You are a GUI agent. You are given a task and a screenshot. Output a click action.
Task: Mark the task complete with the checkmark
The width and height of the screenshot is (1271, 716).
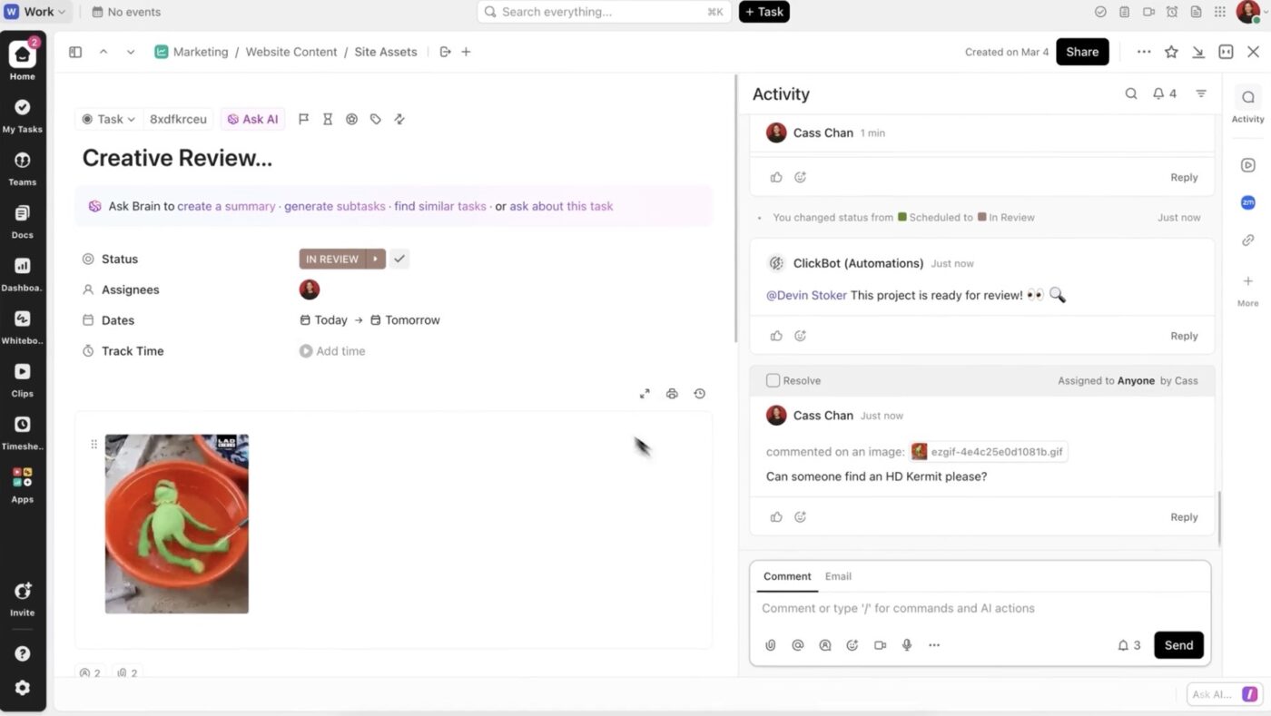point(399,259)
